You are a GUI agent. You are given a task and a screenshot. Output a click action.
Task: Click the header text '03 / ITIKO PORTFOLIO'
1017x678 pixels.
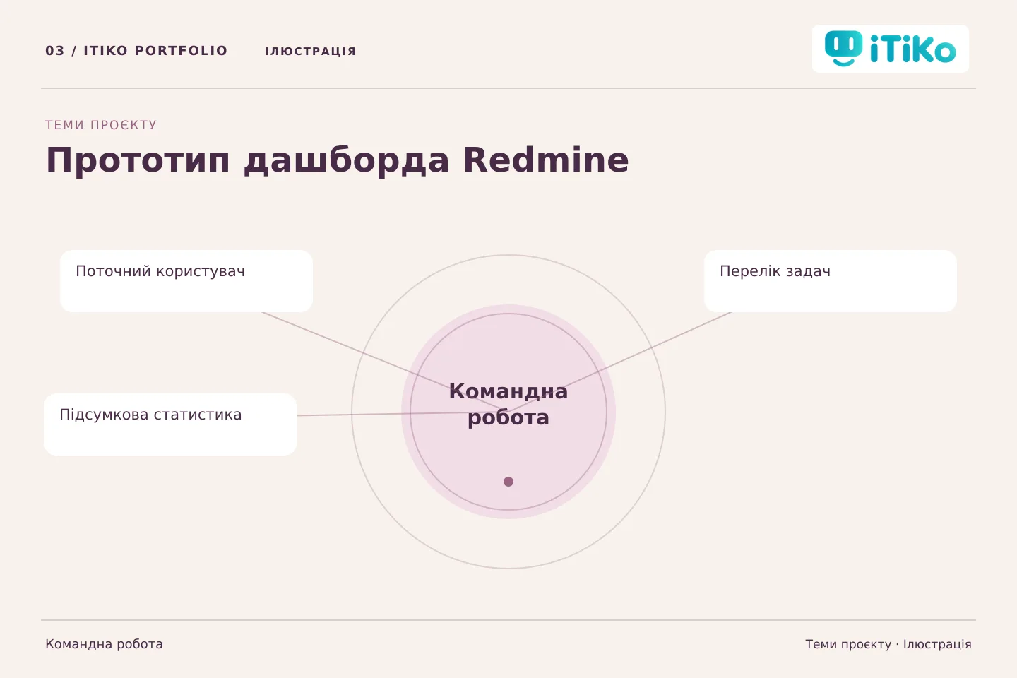click(136, 51)
